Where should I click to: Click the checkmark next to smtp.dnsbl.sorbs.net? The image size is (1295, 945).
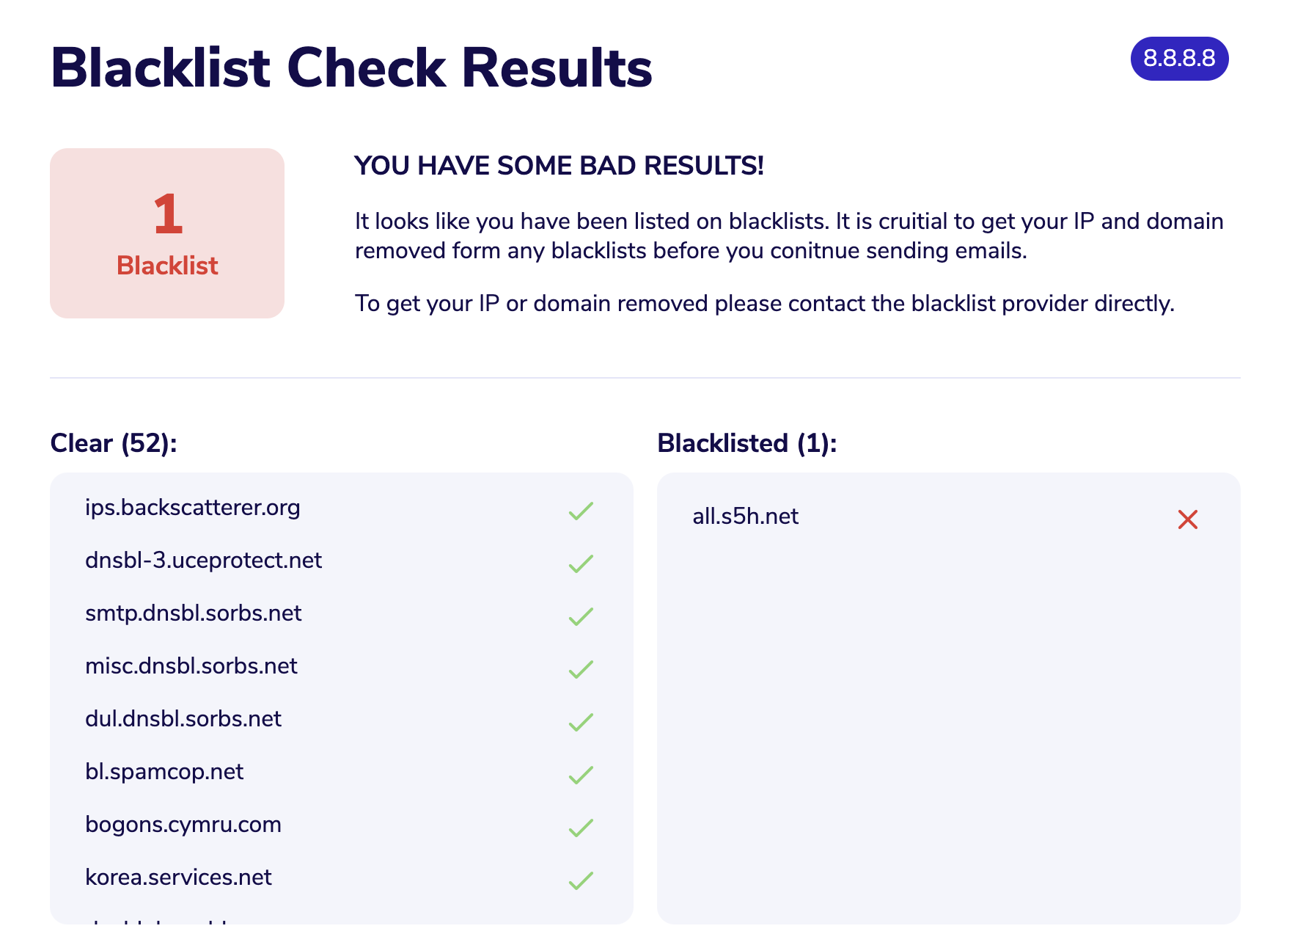[x=581, y=617]
